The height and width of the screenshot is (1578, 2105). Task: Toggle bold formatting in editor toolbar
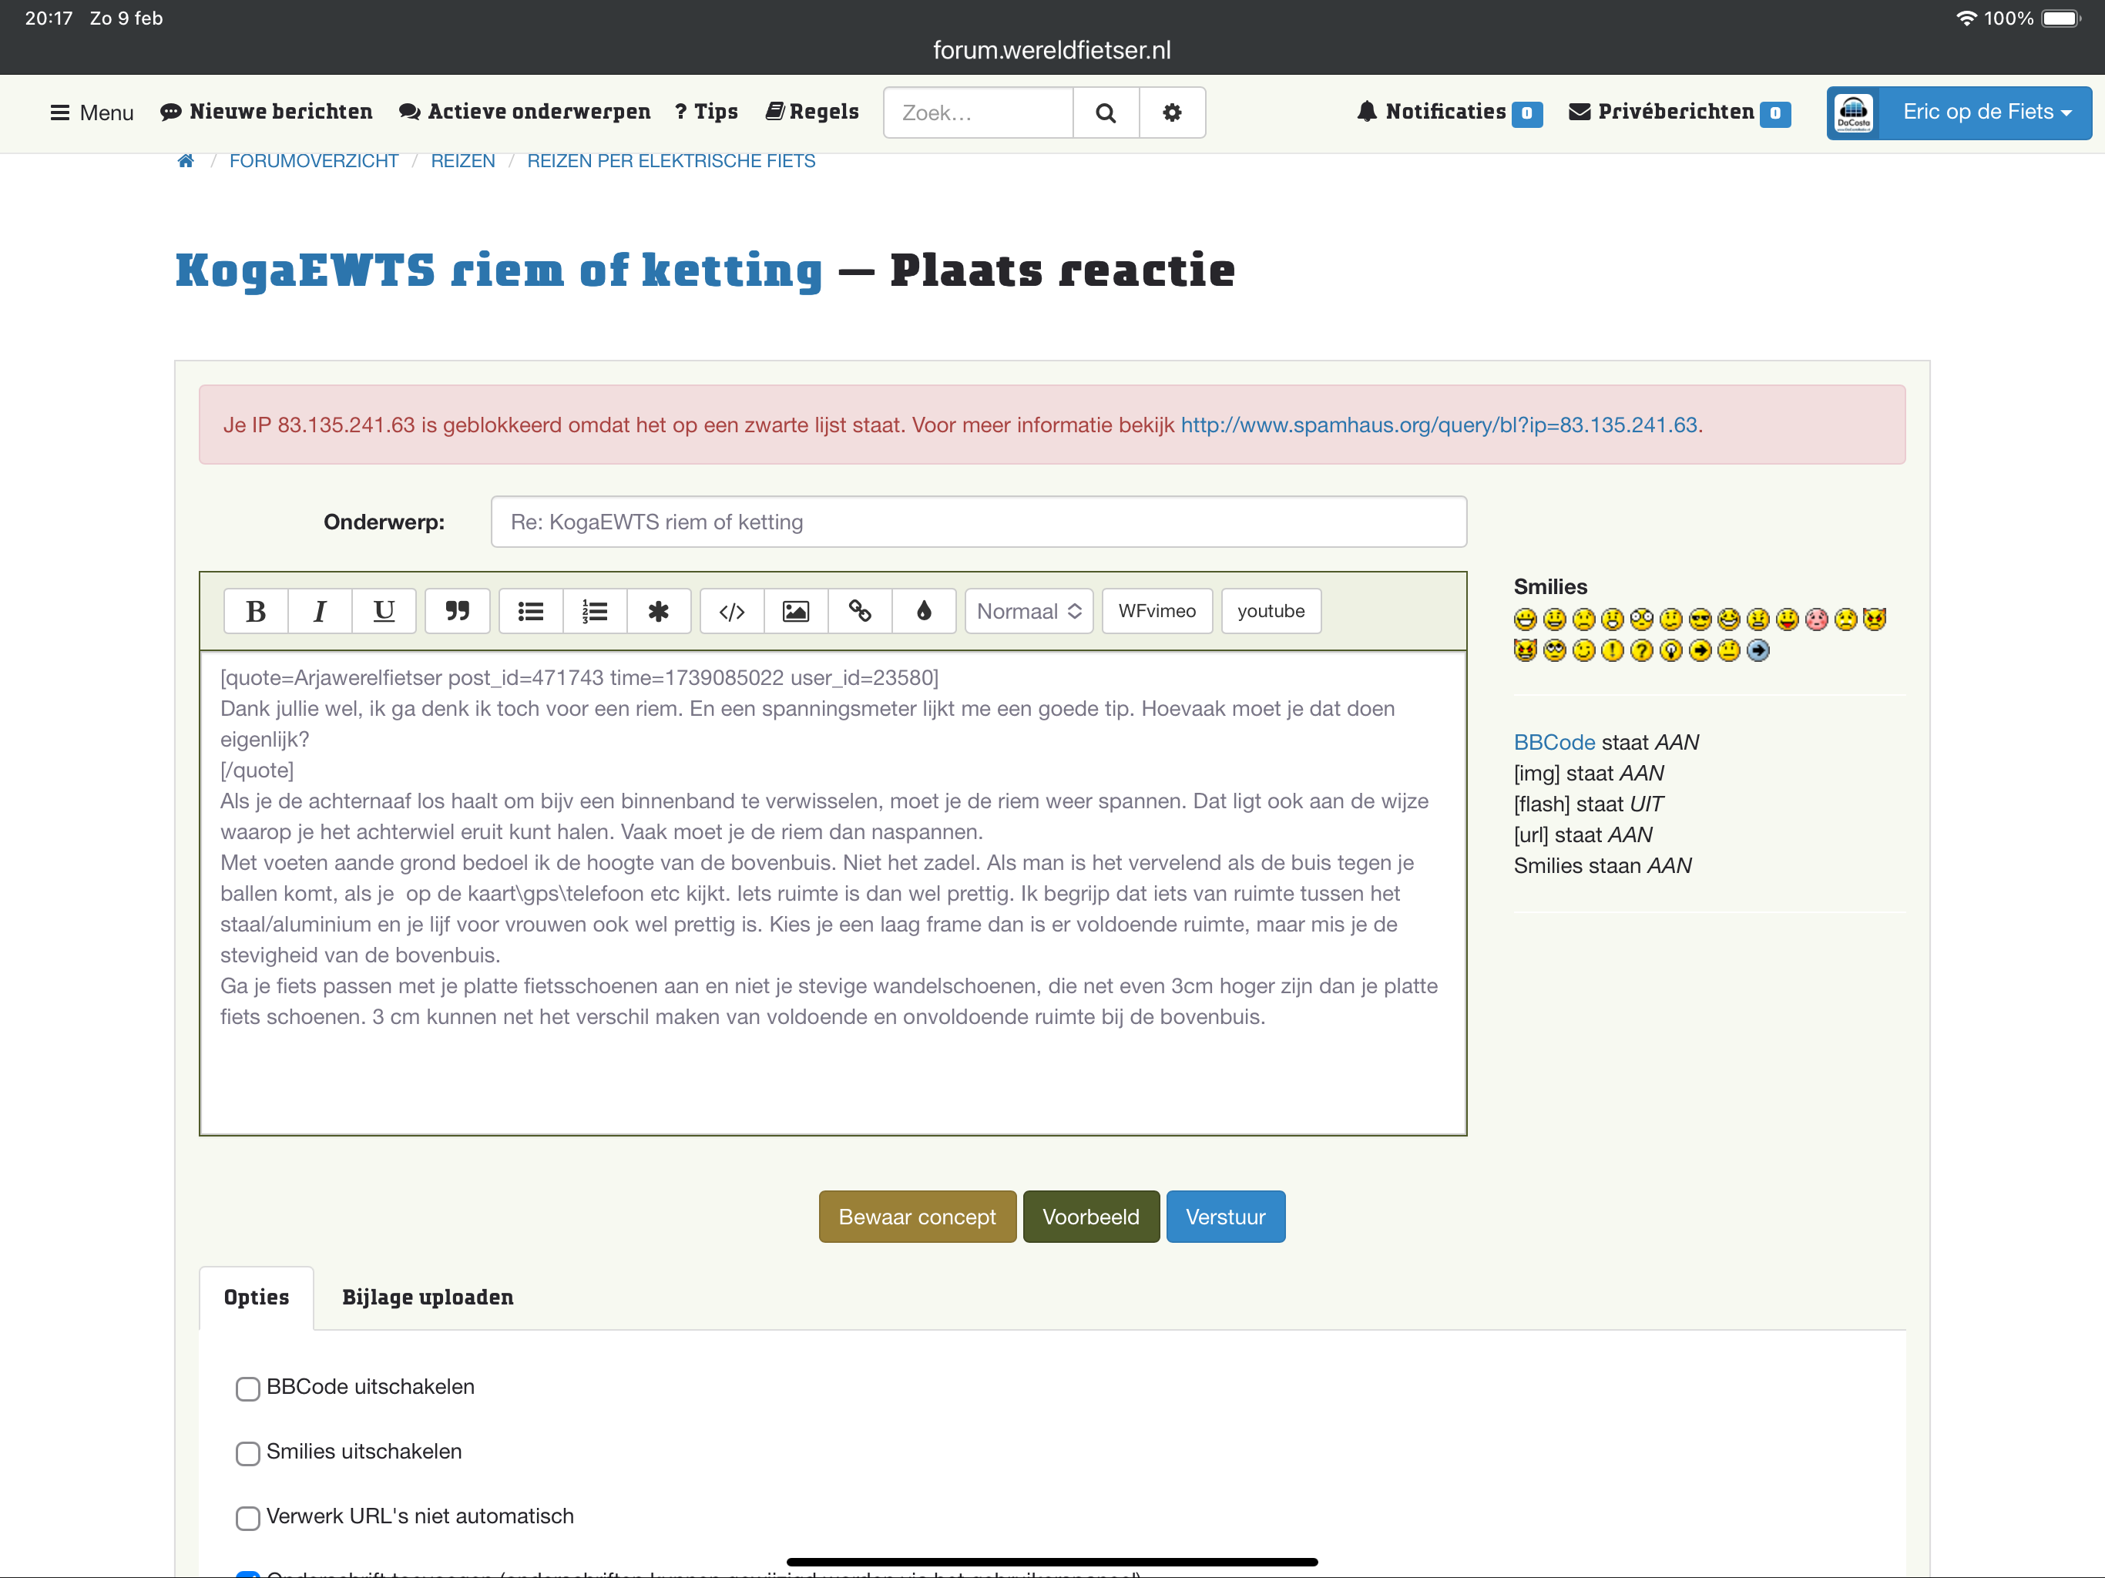click(x=255, y=611)
